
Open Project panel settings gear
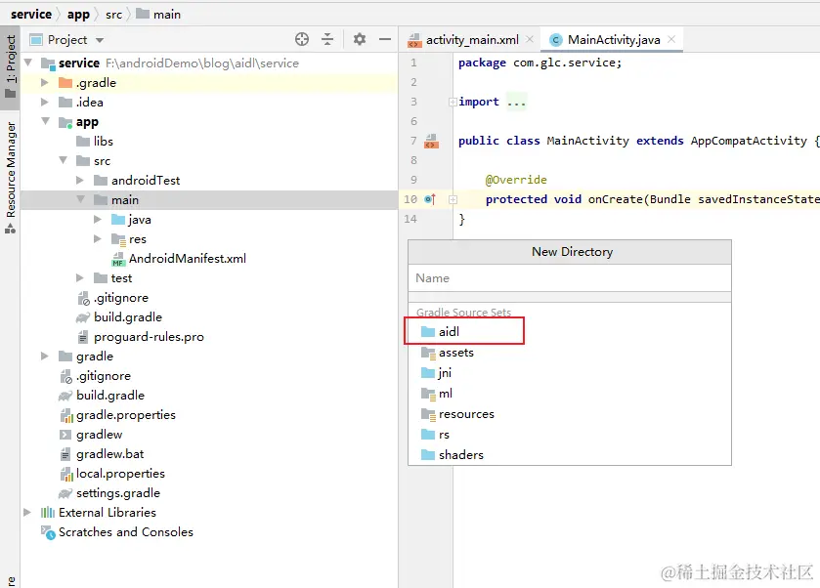[x=360, y=39]
